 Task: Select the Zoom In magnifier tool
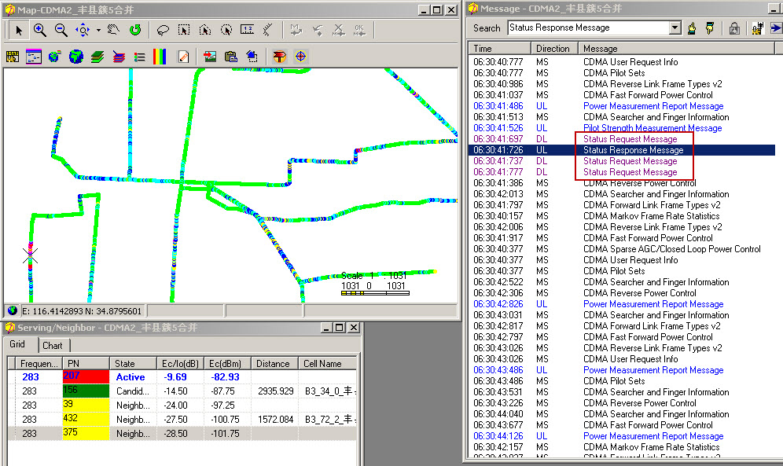coord(40,30)
